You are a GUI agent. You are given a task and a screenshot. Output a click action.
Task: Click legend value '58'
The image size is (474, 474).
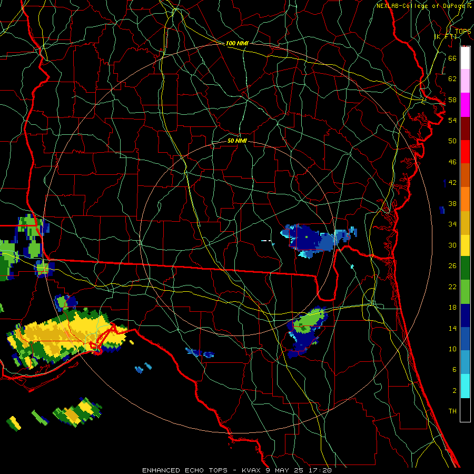point(452,100)
